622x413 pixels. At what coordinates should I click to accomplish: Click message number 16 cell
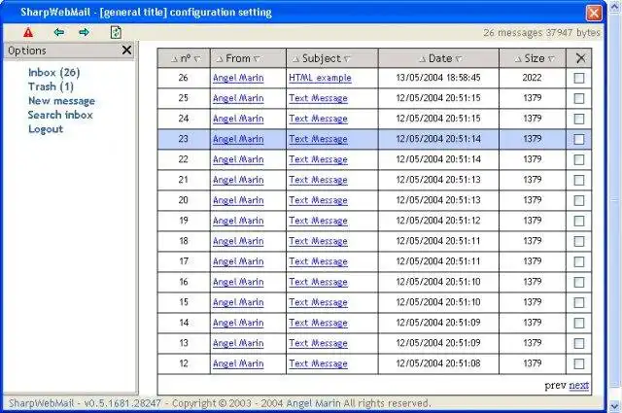click(x=184, y=282)
